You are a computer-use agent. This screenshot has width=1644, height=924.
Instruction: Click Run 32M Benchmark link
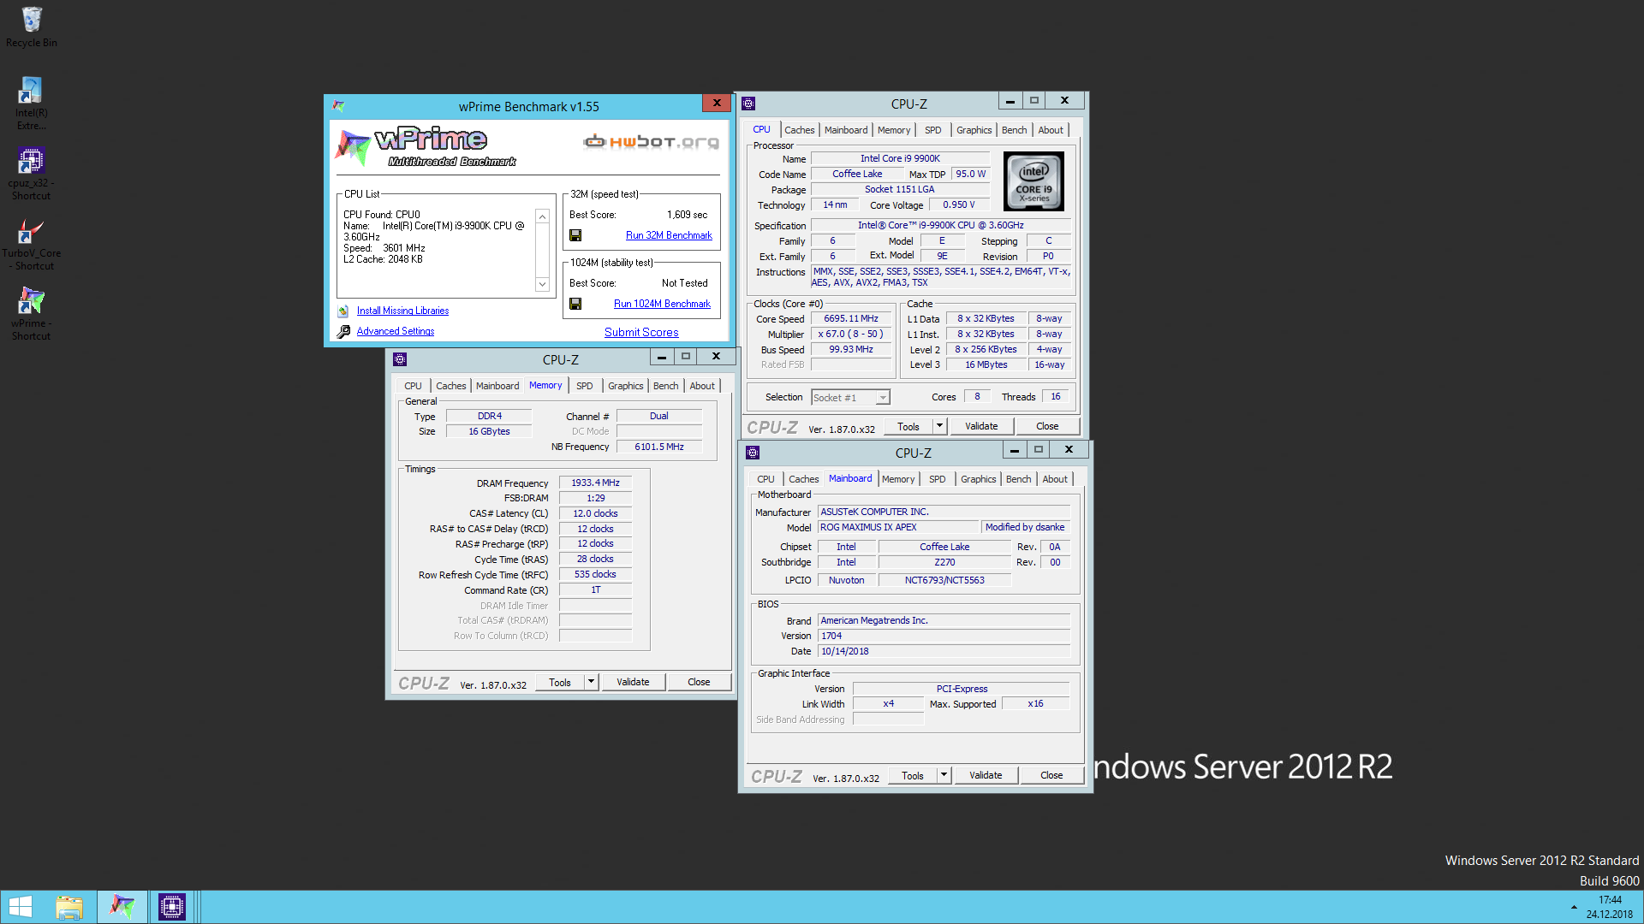point(669,235)
